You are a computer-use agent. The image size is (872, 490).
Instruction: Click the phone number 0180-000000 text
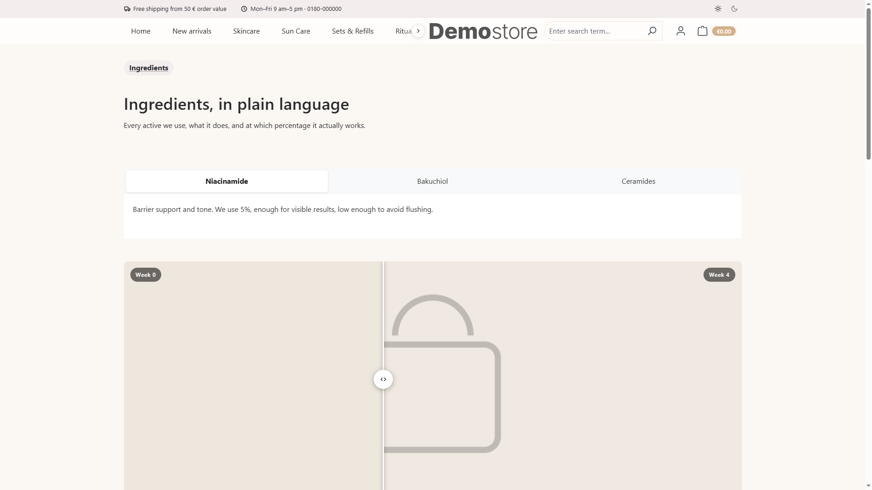[324, 9]
